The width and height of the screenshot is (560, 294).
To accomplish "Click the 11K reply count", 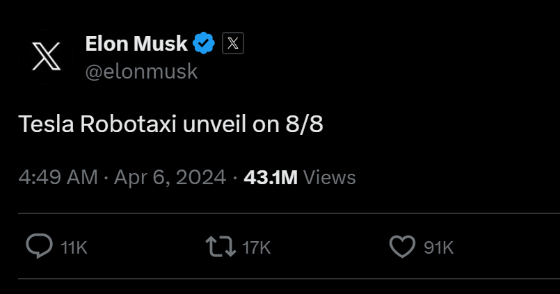I will point(74,248).
